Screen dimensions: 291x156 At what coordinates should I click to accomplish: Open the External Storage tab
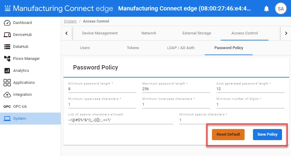196,33
